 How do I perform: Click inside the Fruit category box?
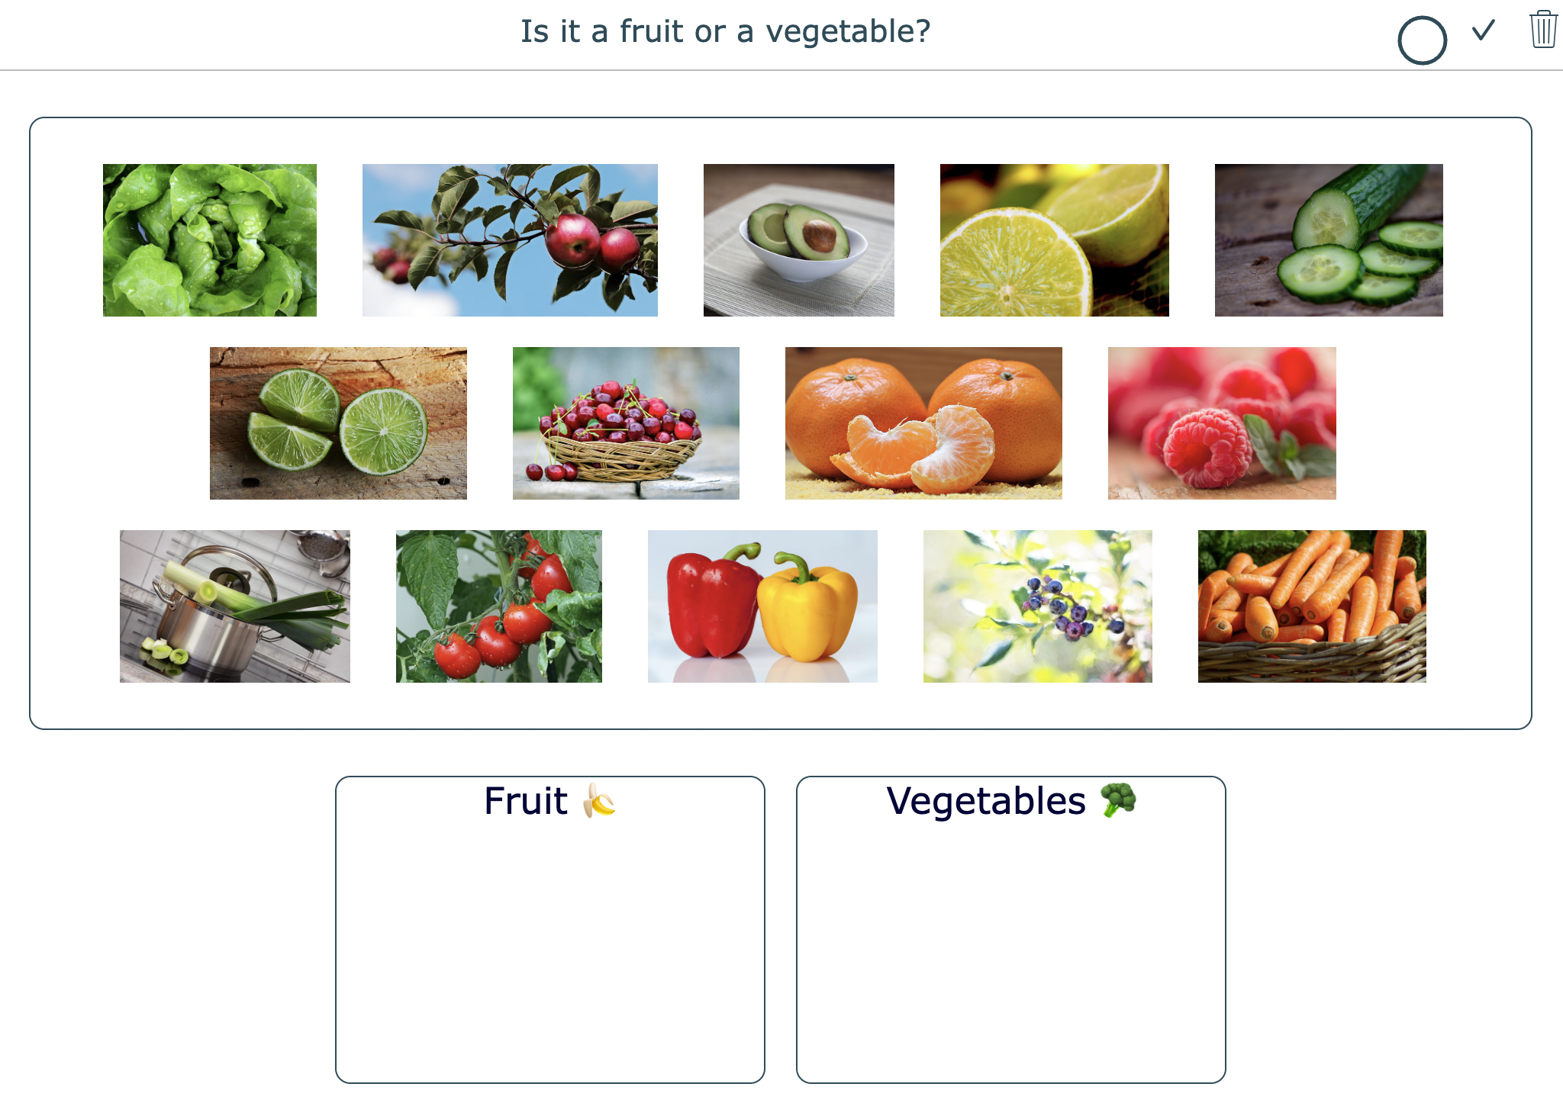tap(550, 946)
